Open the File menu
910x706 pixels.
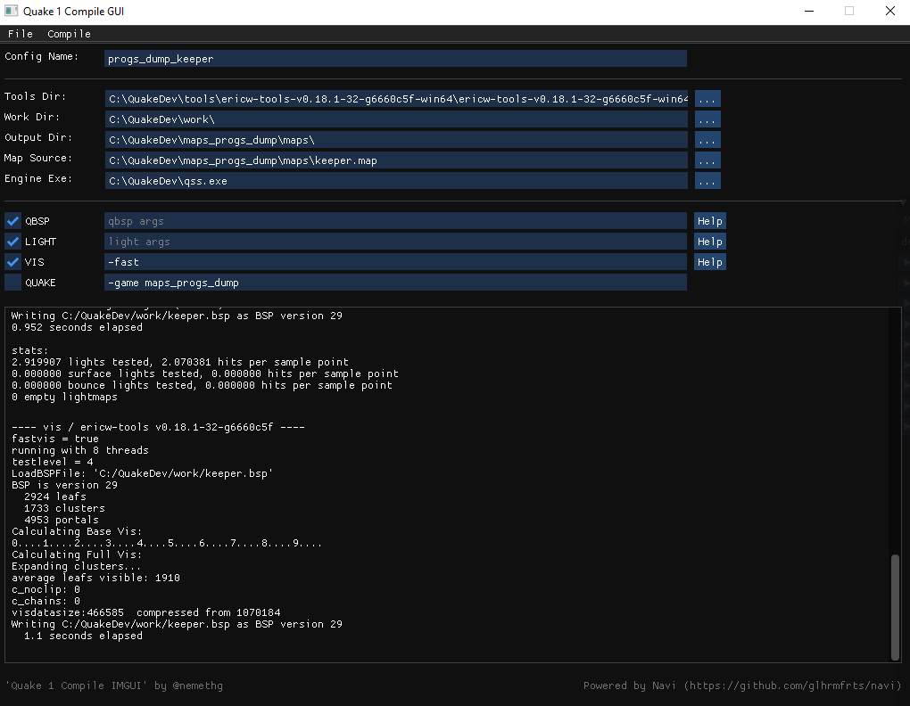(20, 33)
